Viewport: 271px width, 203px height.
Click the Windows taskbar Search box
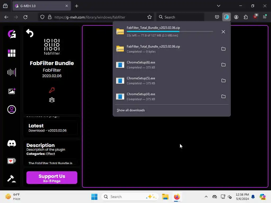coord(130,197)
